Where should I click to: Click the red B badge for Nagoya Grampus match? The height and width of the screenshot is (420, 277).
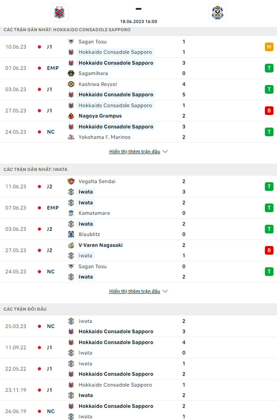click(269, 111)
